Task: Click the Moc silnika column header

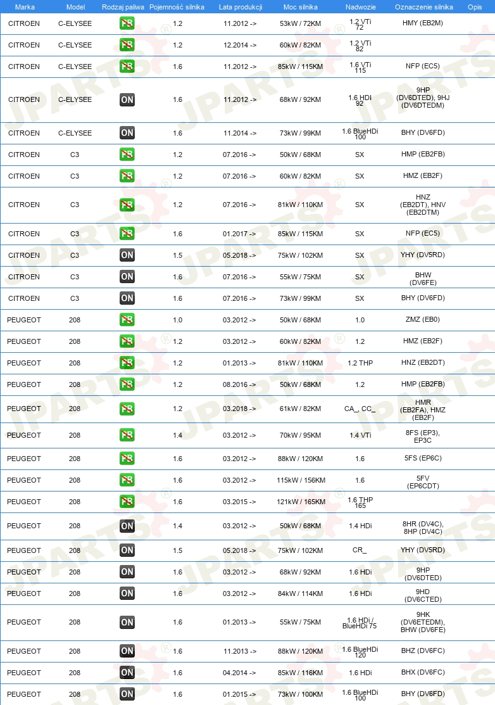Action: (301, 7)
